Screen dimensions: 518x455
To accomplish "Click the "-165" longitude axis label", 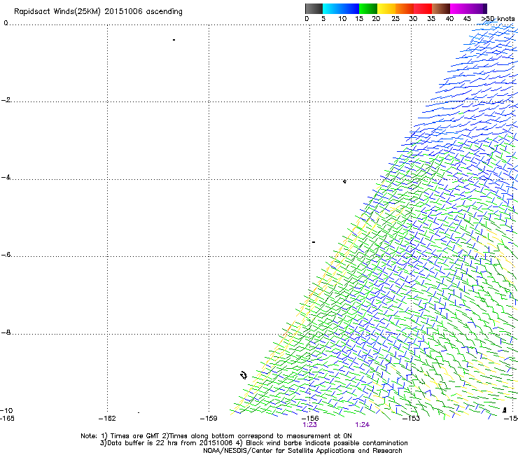I will [7, 419].
